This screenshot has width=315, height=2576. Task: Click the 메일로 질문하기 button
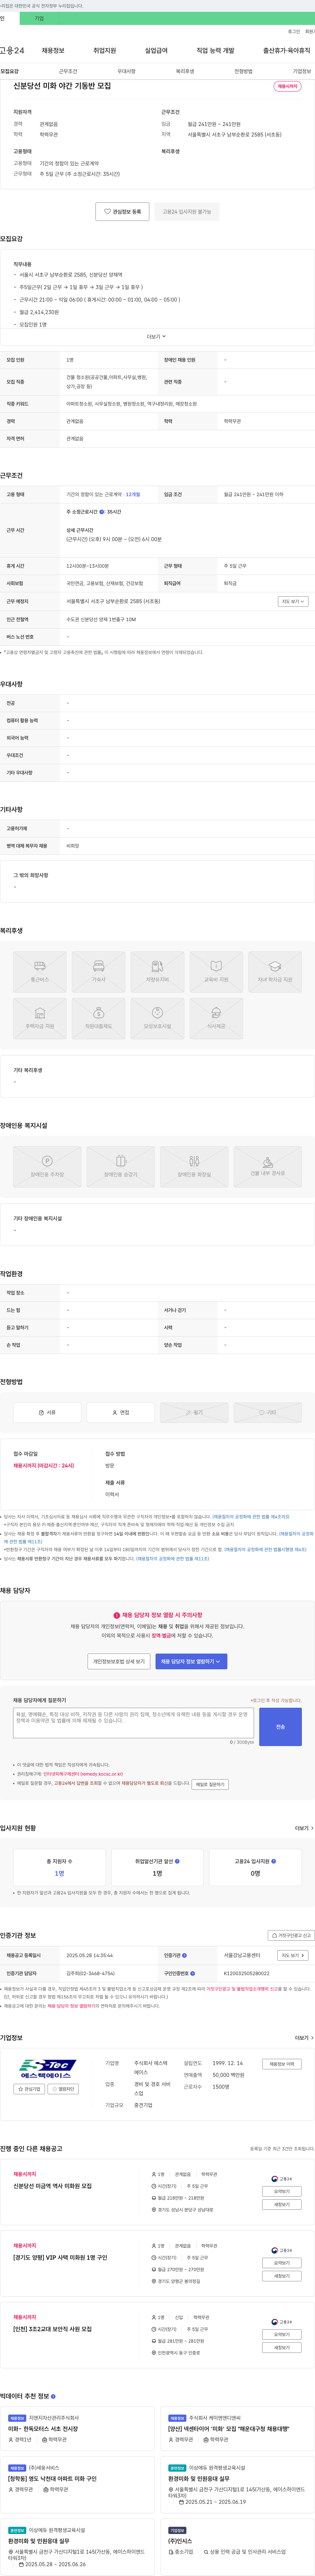[x=210, y=1784]
